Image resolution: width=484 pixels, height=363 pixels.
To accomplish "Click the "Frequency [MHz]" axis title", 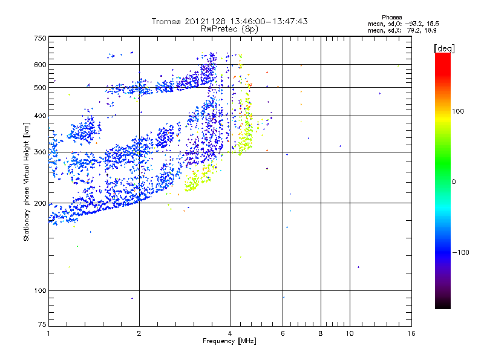I will pos(229,341).
